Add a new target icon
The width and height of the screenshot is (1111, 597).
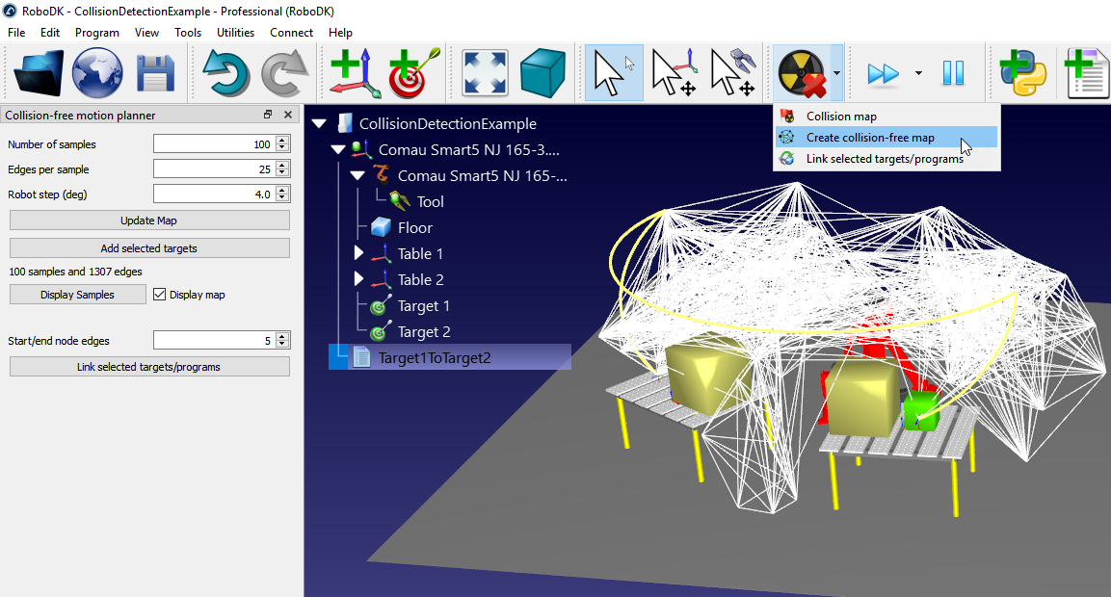[413, 73]
